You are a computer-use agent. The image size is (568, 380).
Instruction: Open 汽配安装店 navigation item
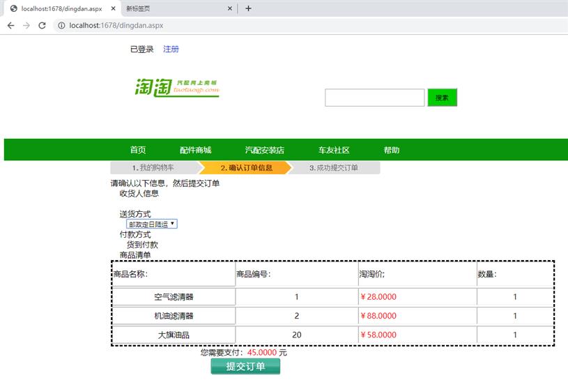pos(264,150)
